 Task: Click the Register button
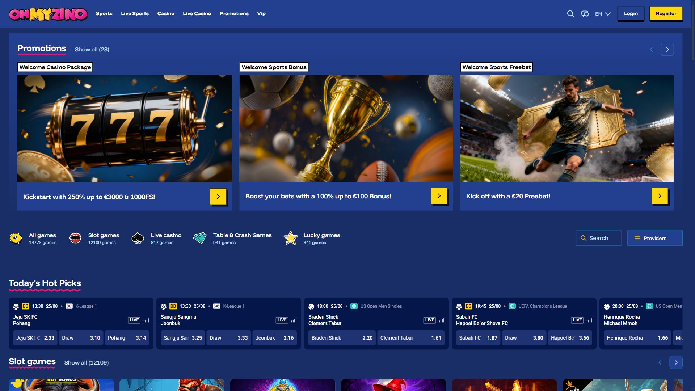[x=666, y=14]
